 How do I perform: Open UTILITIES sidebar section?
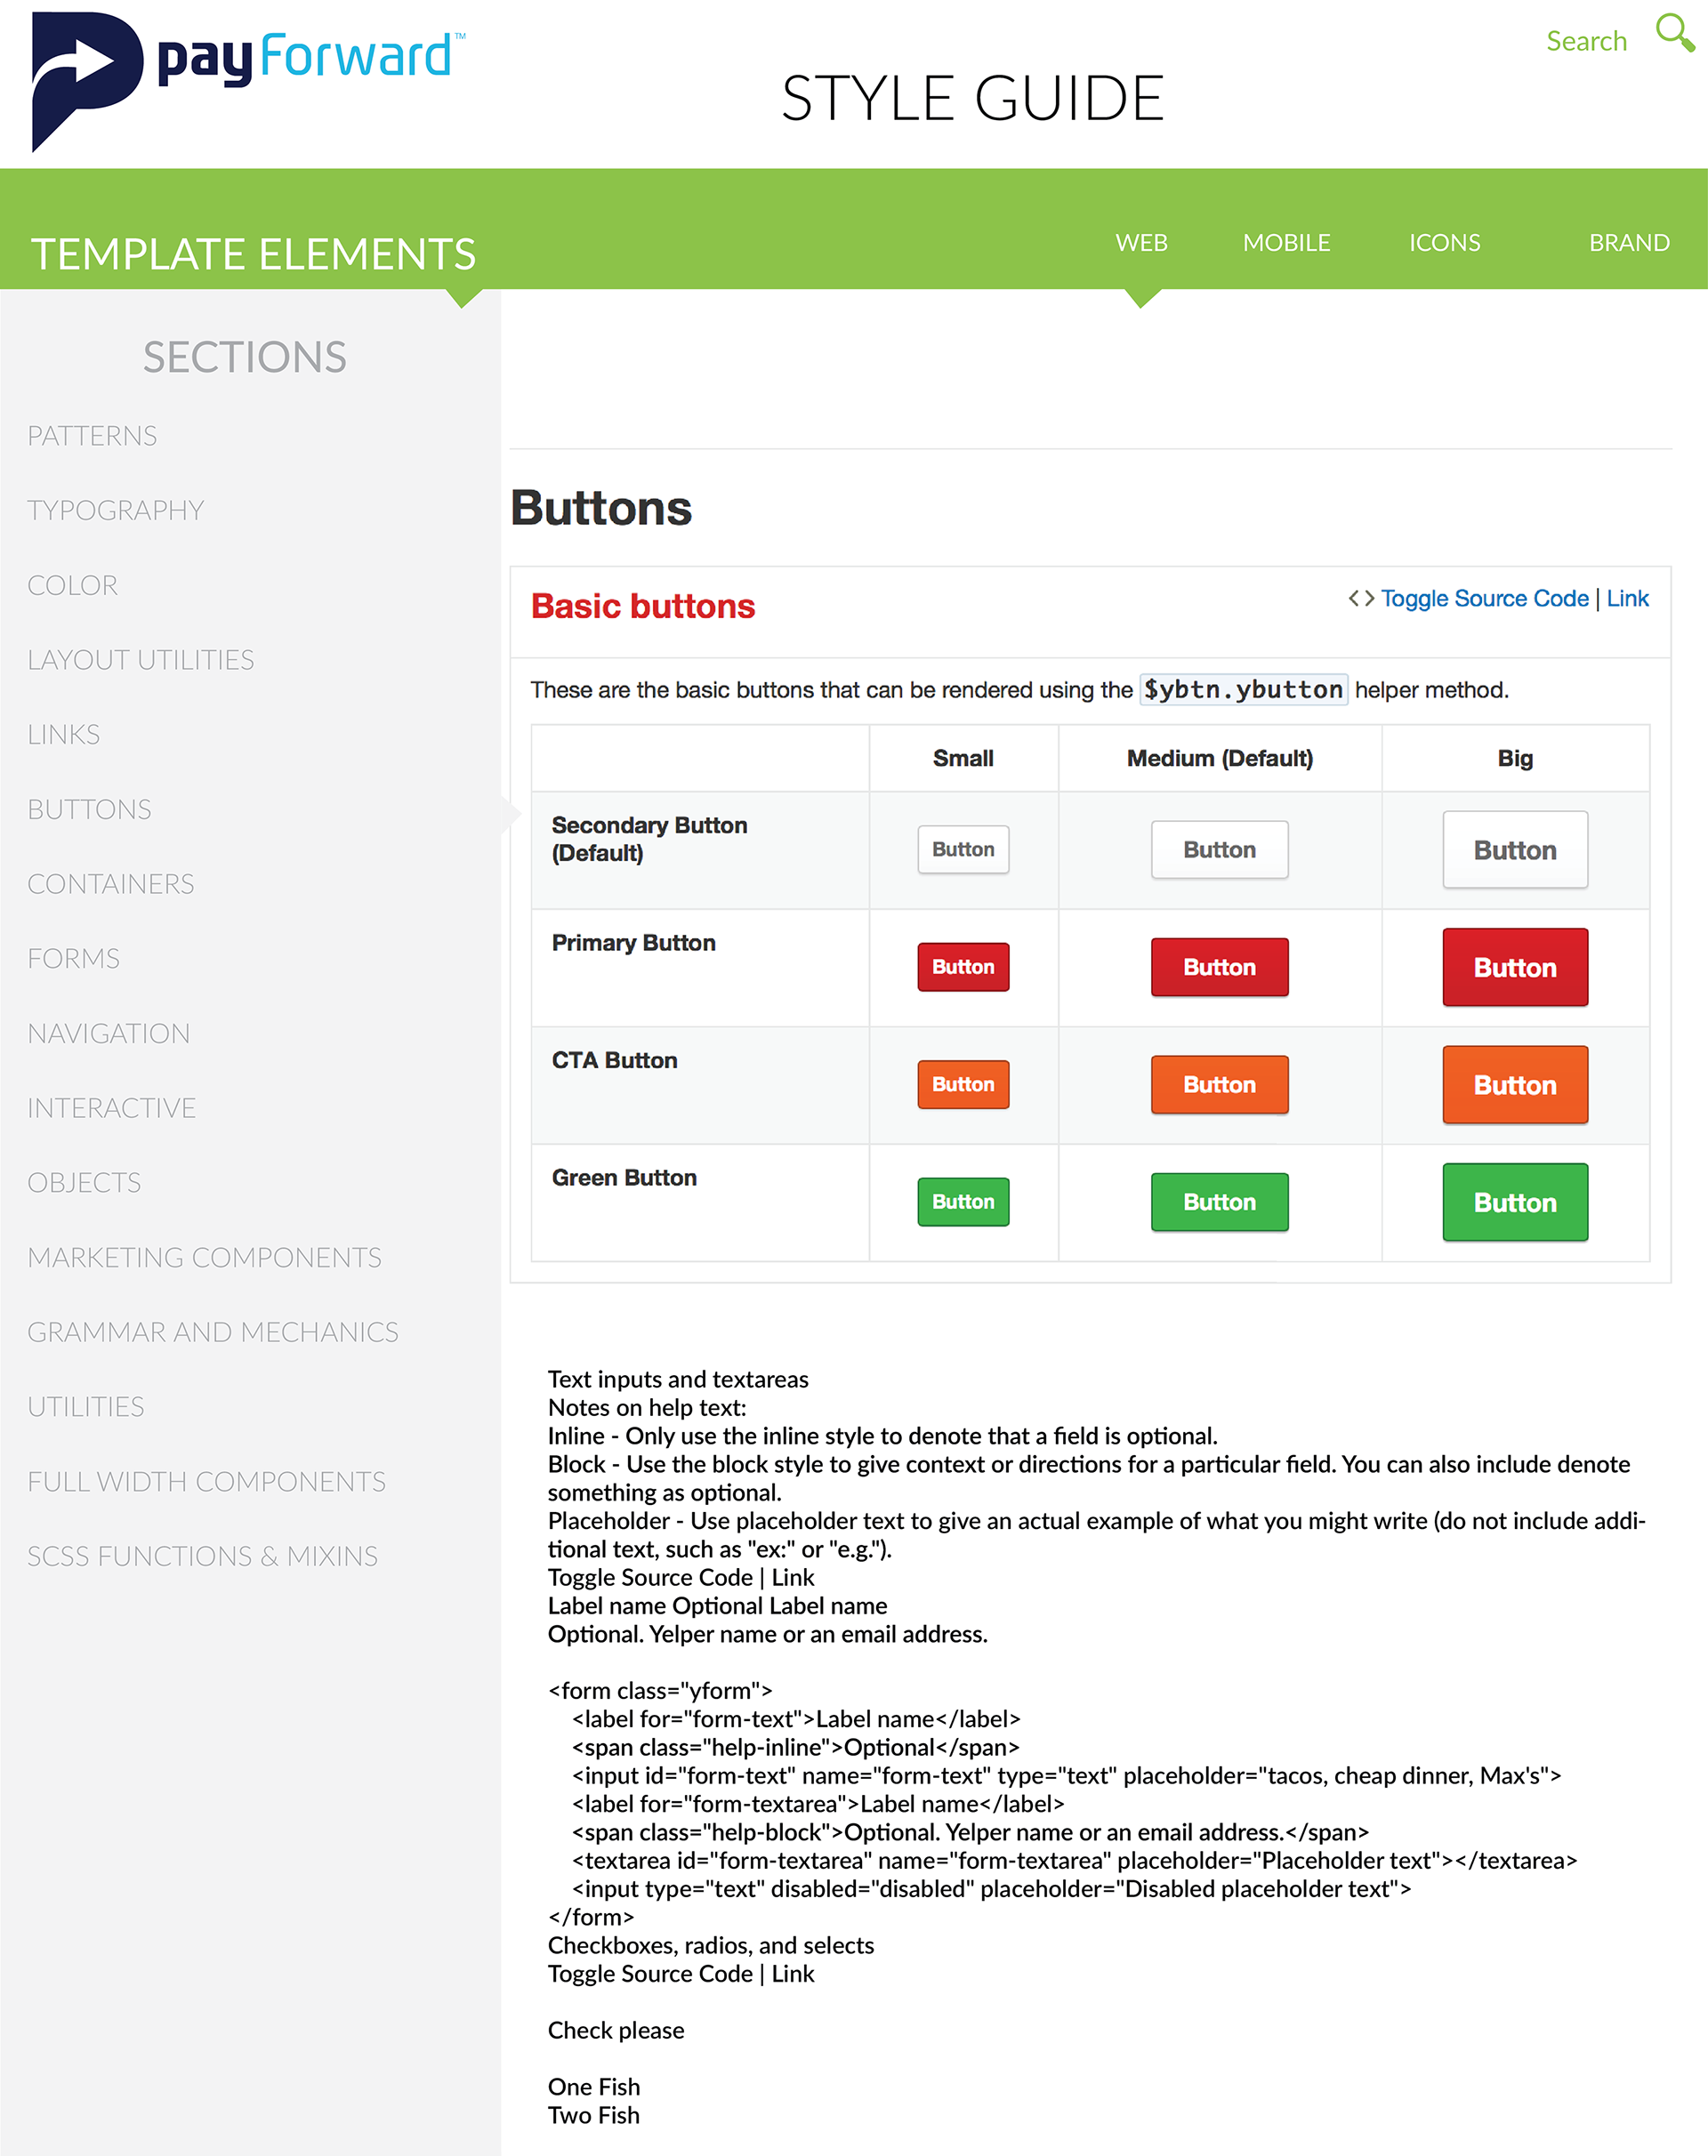(x=86, y=1407)
